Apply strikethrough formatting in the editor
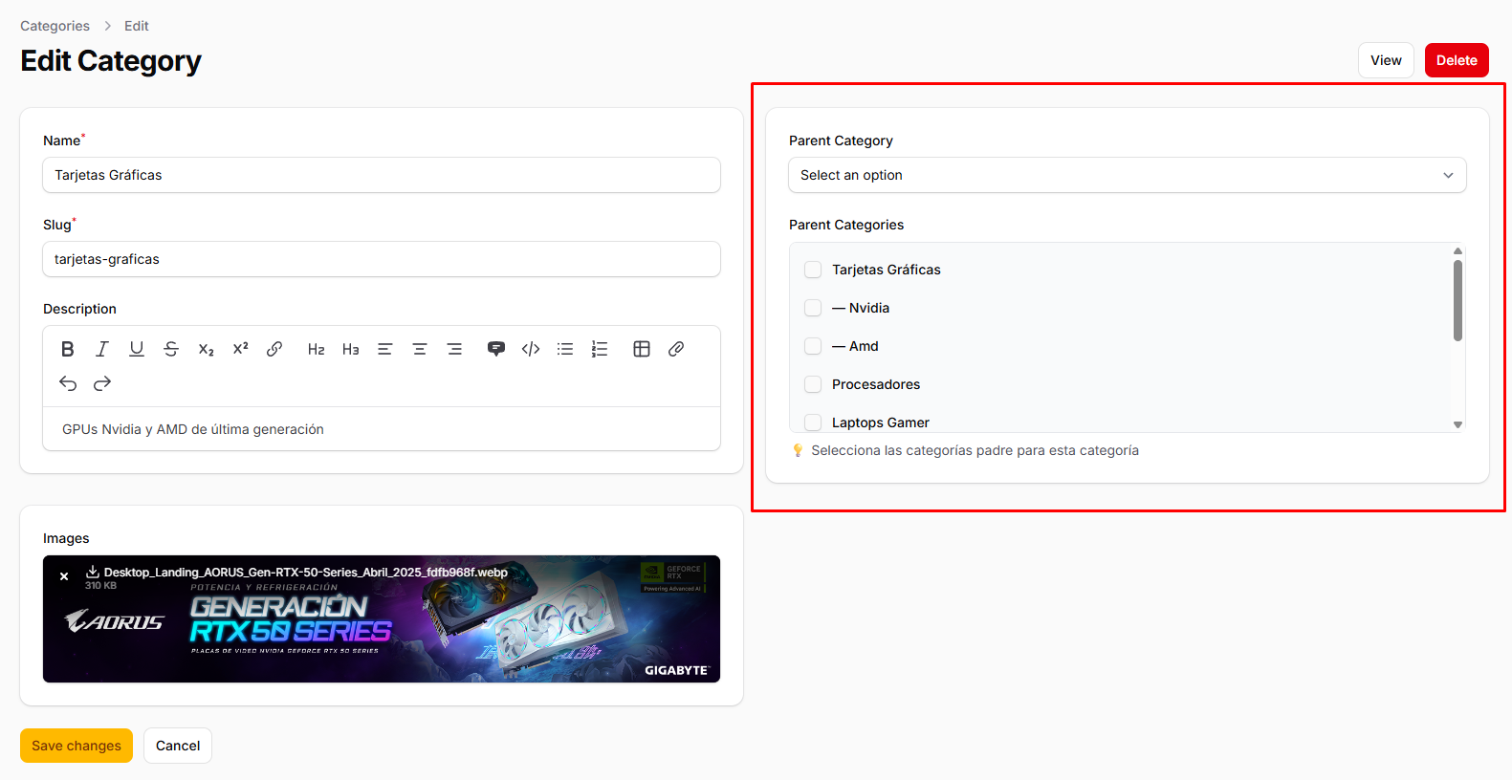 coord(171,349)
